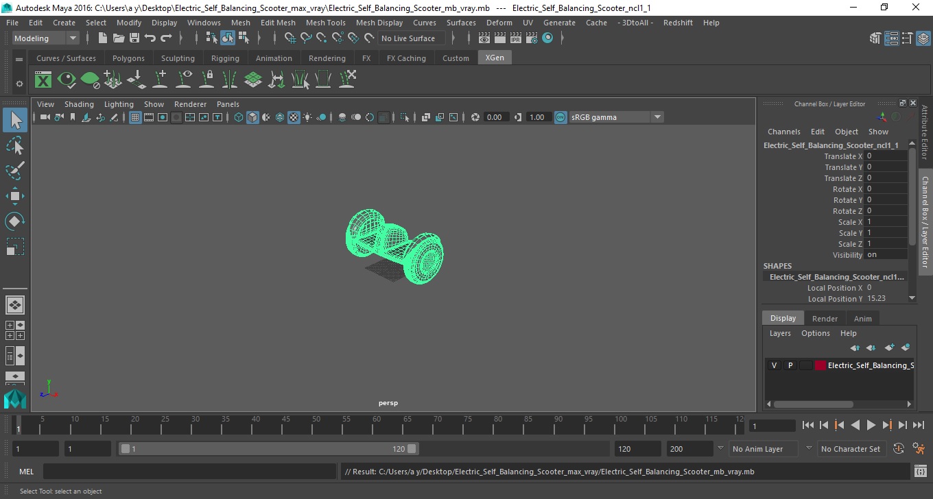Viewport: 933px width, 499px height.
Task: Click the redo arrow icon
Action: tap(165, 38)
